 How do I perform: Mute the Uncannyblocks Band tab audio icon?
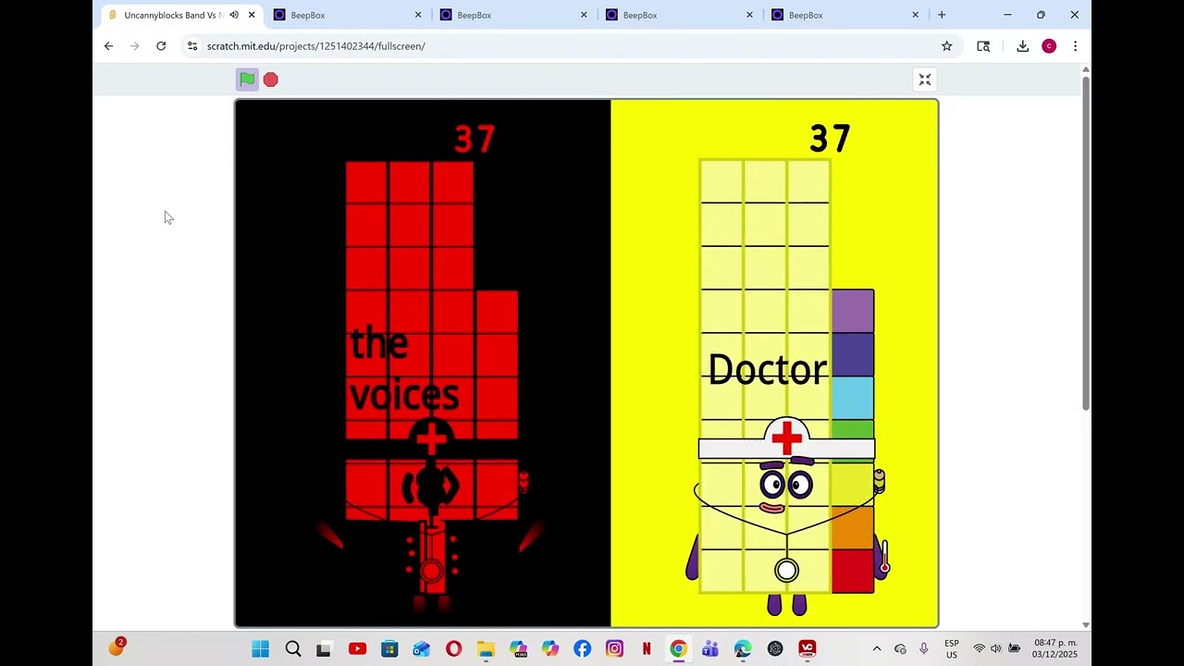coord(234,15)
